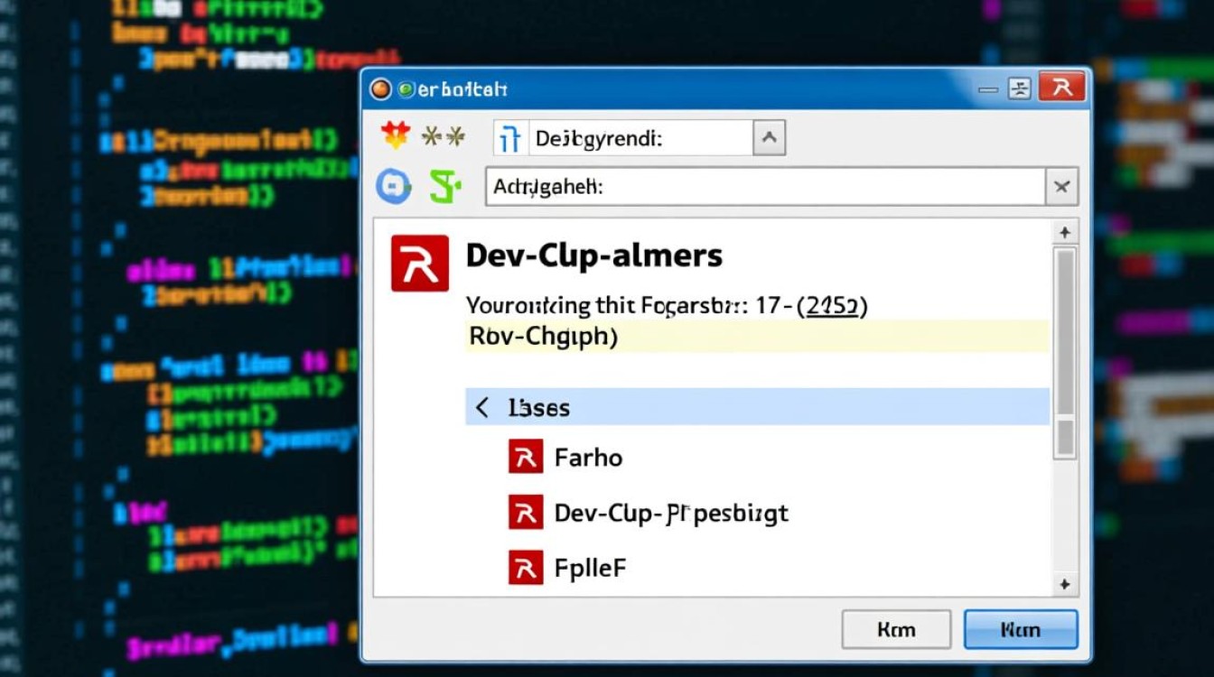Open the Debgyrendi dropdown arrow
This screenshot has width=1214, height=677.
[769, 139]
